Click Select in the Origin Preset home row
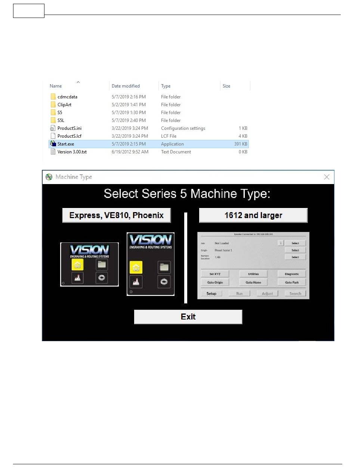Image resolution: width=355 pixels, height=474 pixels. coord(295,250)
